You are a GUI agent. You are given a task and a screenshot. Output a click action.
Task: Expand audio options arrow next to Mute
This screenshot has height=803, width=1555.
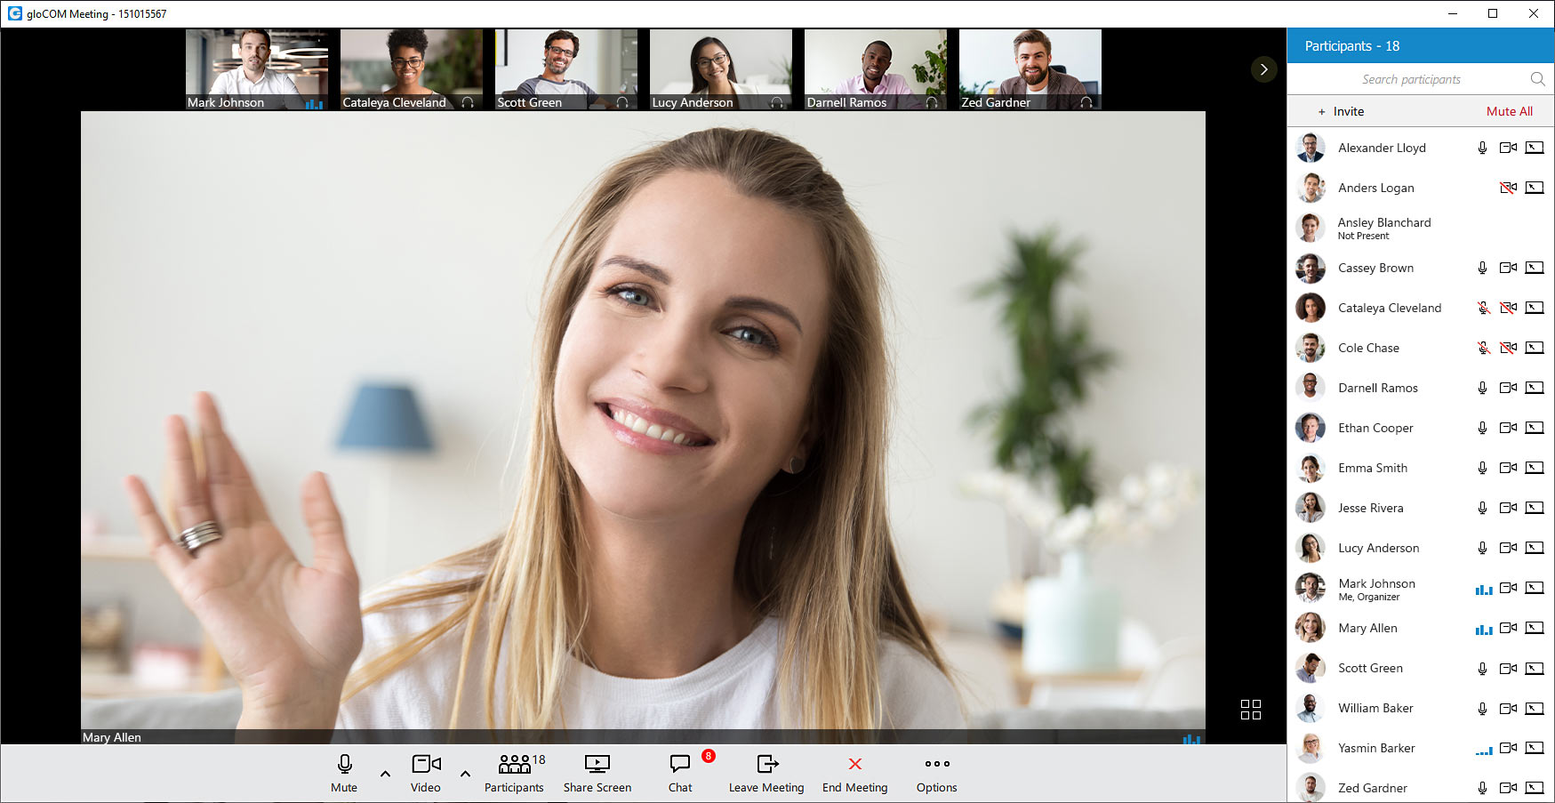tap(385, 774)
